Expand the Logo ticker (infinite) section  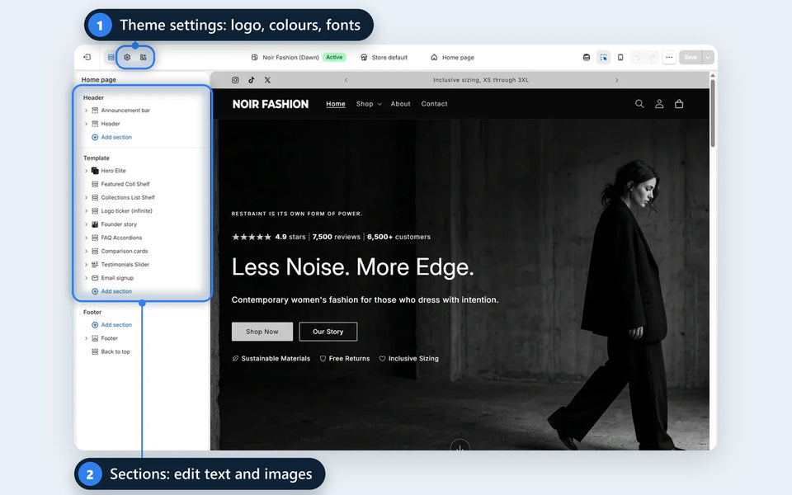click(86, 211)
